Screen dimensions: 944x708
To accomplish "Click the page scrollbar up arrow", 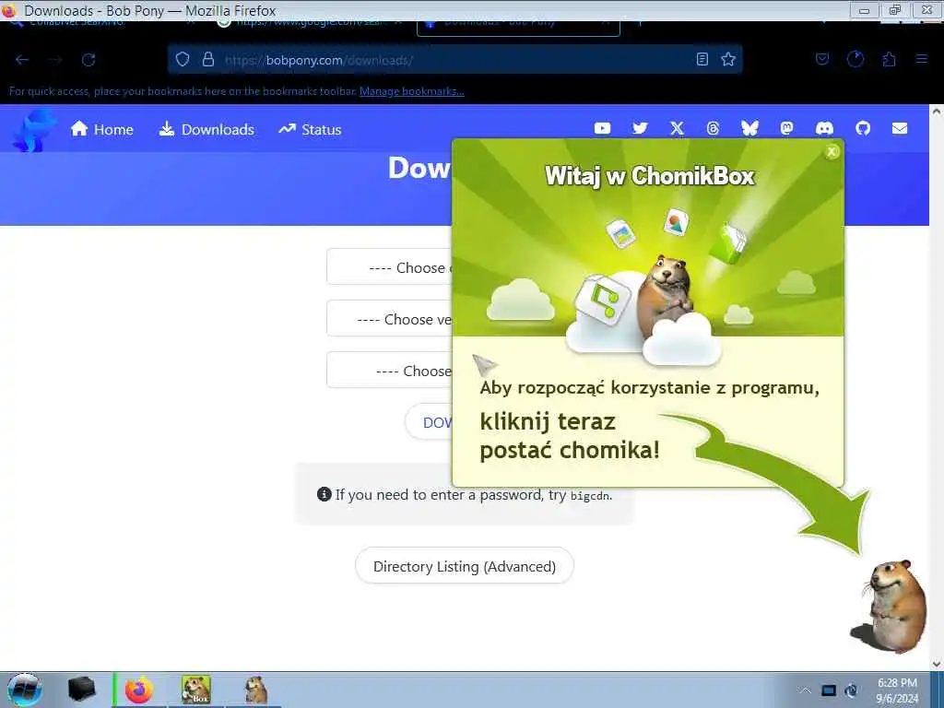I will point(937,112).
